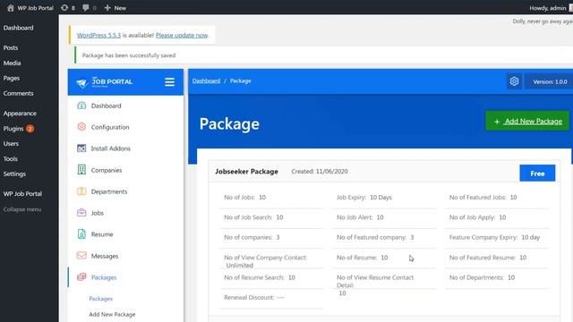Screen dimensions: 573x322
Task: Click the Add New Package button
Action: pos(527,122)
